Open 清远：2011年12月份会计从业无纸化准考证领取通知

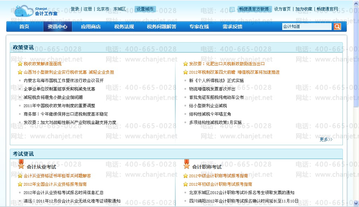(x=72, y=201)
